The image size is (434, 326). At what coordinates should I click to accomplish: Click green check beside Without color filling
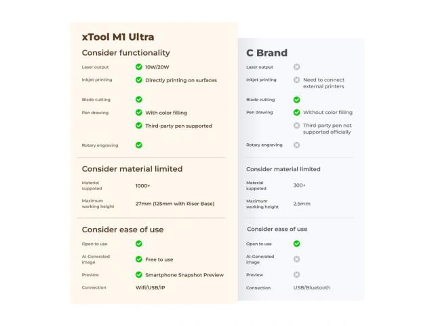(x=297, y=112)
